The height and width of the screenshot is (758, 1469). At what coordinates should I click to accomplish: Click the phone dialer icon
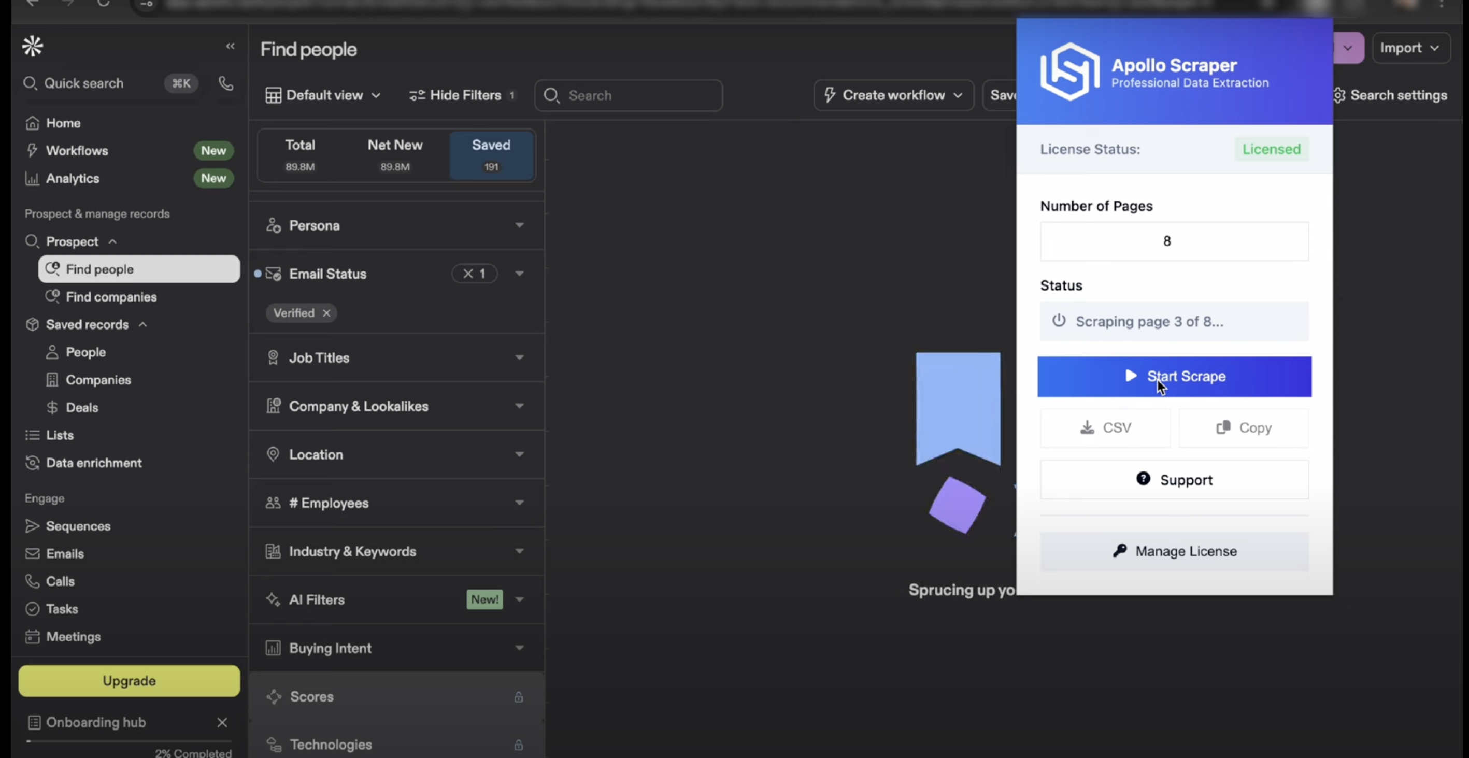(226, 83)
